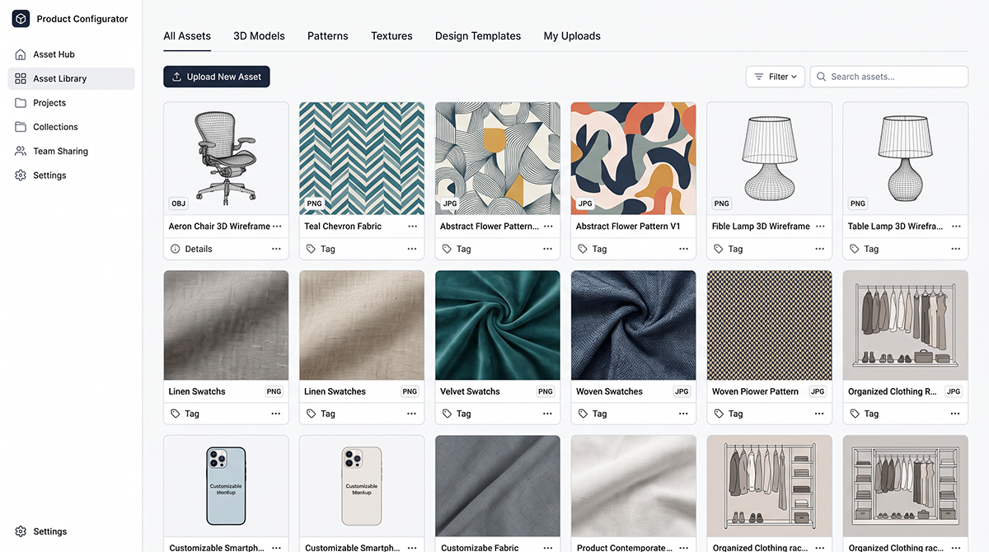Click Tag under Abstract Flower Pattern V1
The width and height of the screenshot is (989, 552).
[593, 249]
